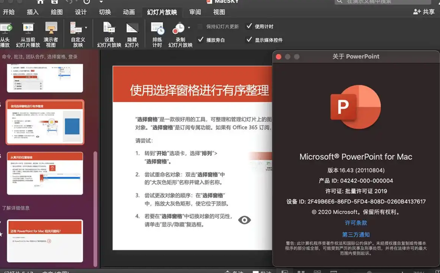This screenshot has width=440, height=273.
Task: Open 设置幻灯片放映 settings
Action: click(x=109, y=35)
